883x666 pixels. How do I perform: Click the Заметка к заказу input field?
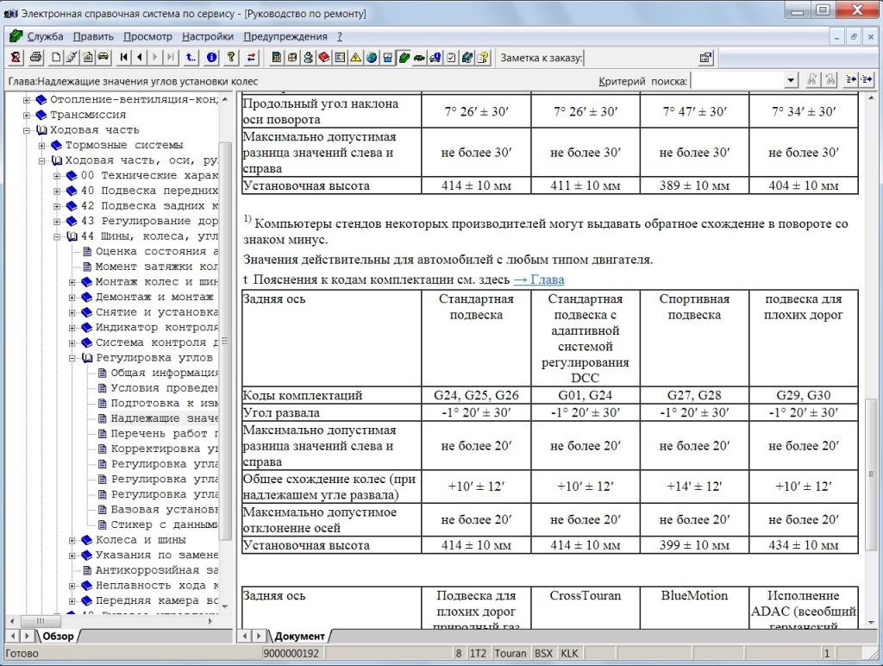coord(640,58)
